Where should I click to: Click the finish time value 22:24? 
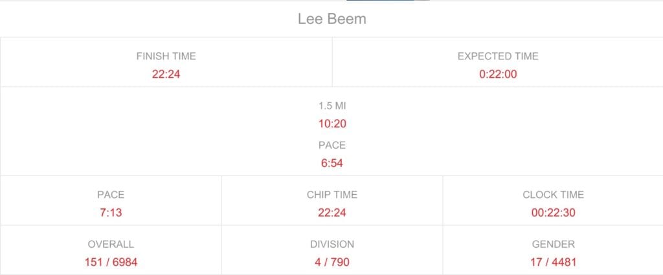[166, 74]
